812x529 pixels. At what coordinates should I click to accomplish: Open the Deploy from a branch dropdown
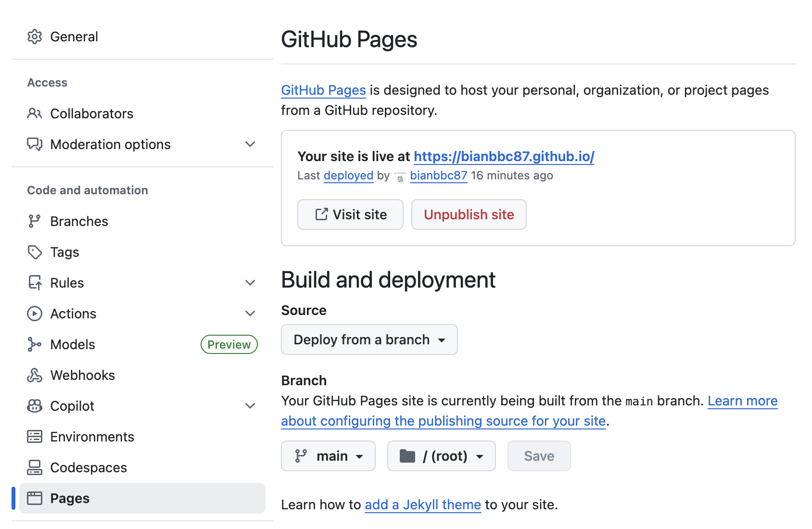(369, 340)
